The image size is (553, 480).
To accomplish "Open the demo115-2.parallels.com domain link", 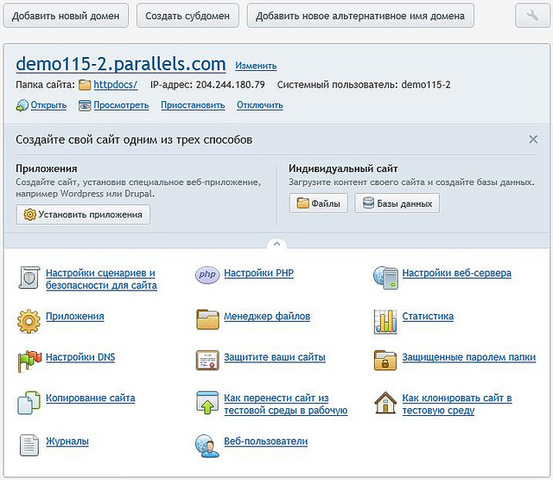I will click(x=121, y=64).
